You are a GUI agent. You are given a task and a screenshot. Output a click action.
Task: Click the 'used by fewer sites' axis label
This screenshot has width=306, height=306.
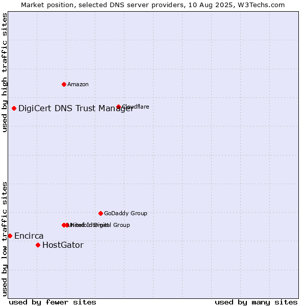pyautogui.click(x=53, y=302)
